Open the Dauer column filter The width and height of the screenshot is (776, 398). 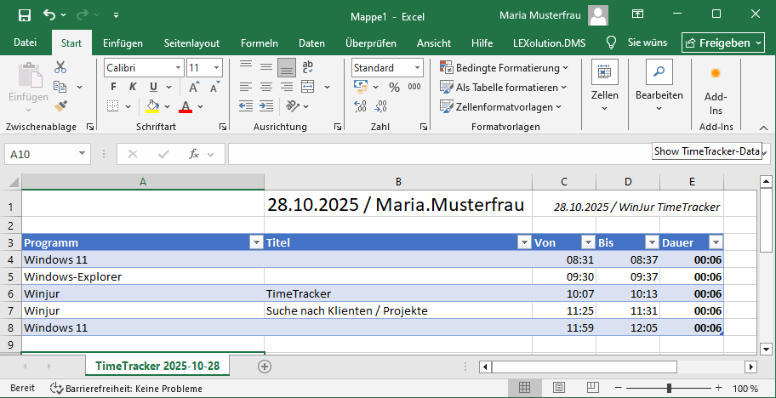tap(716, 242)
